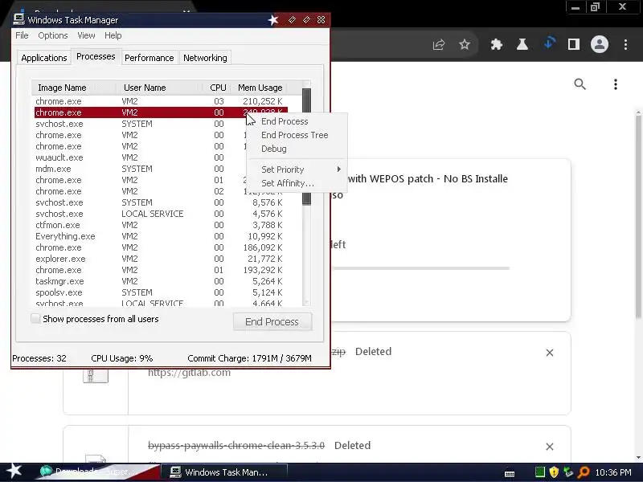Click Task Manager title bar computer icon
The height and width of the screenshot is (482, 643).
18,19
